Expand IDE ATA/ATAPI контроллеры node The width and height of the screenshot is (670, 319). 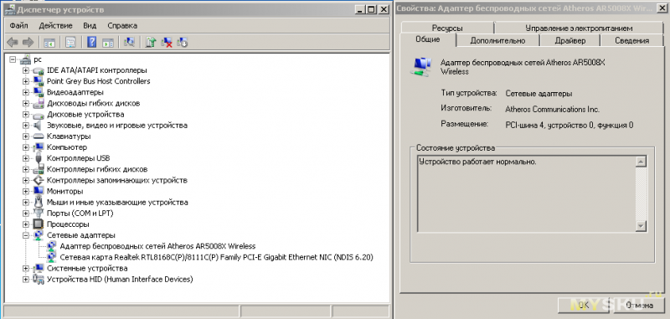[x=26, y=70]
